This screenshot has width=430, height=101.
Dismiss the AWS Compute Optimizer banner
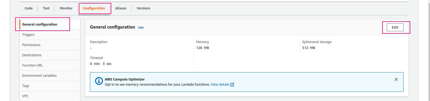tap(396, 79)
